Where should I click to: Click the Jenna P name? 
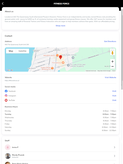pyautogui.click(x=15, y=147)
